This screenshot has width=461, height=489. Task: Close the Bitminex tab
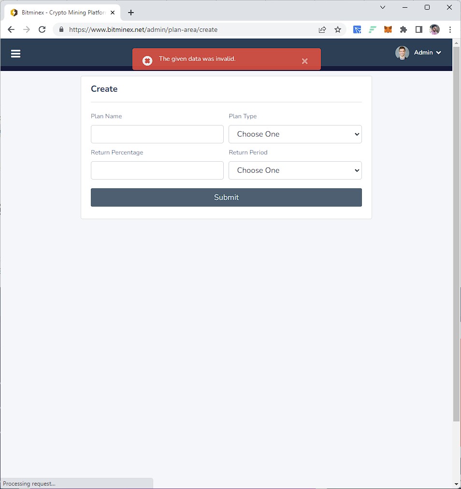[x=113, y=13]
